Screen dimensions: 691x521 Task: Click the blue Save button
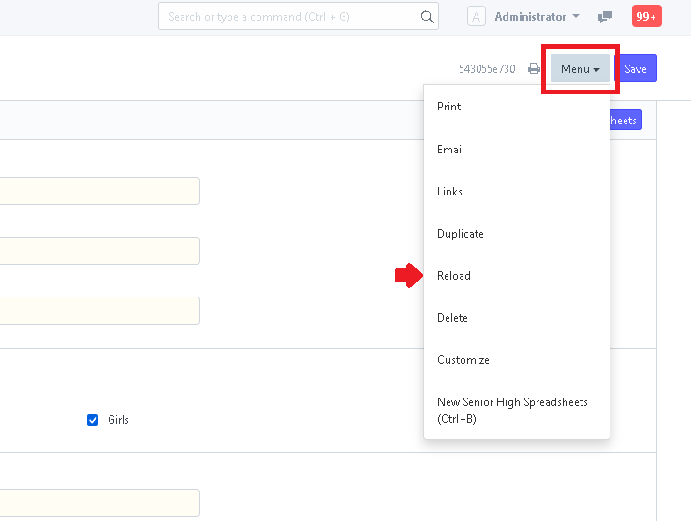coord(636,68)
